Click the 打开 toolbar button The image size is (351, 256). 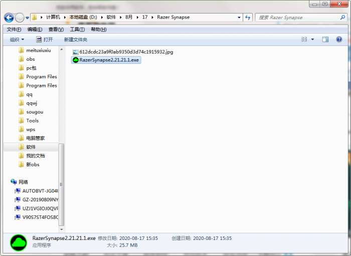45,40
